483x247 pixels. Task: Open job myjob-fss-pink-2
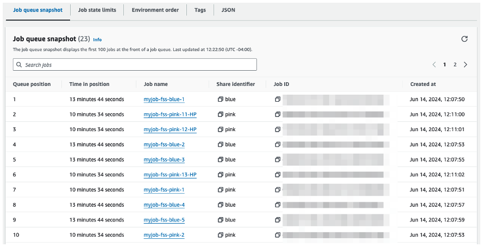(x=164, y=235)
